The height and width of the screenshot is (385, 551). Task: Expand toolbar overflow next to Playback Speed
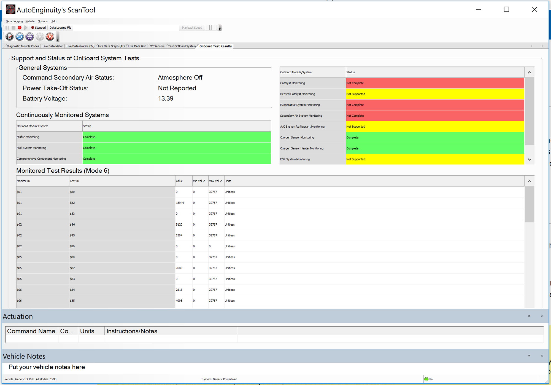220,29
